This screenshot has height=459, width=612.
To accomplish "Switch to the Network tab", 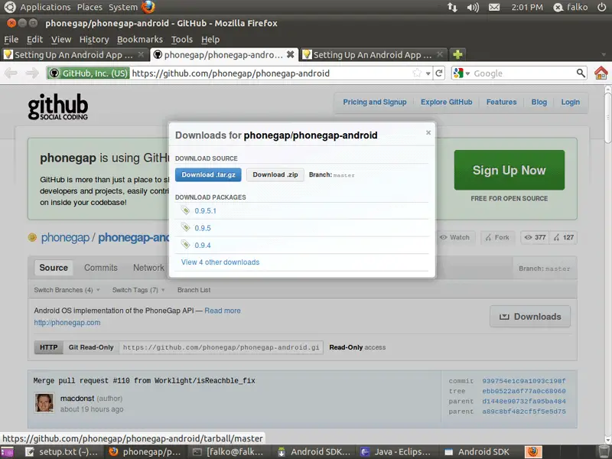I will tap(148, 268).
